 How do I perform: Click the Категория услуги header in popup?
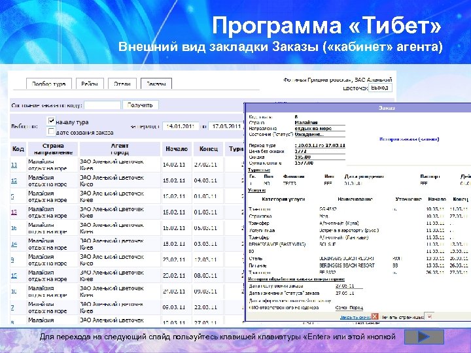(283, 199)
